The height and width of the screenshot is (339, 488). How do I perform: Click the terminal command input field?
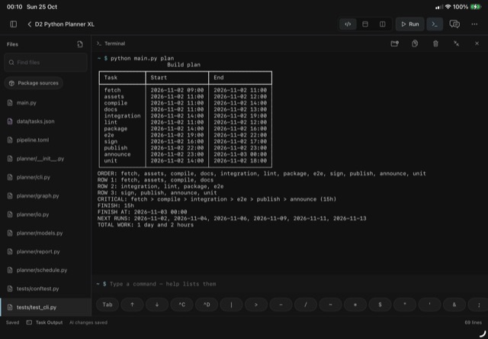(x=290, y=284)
